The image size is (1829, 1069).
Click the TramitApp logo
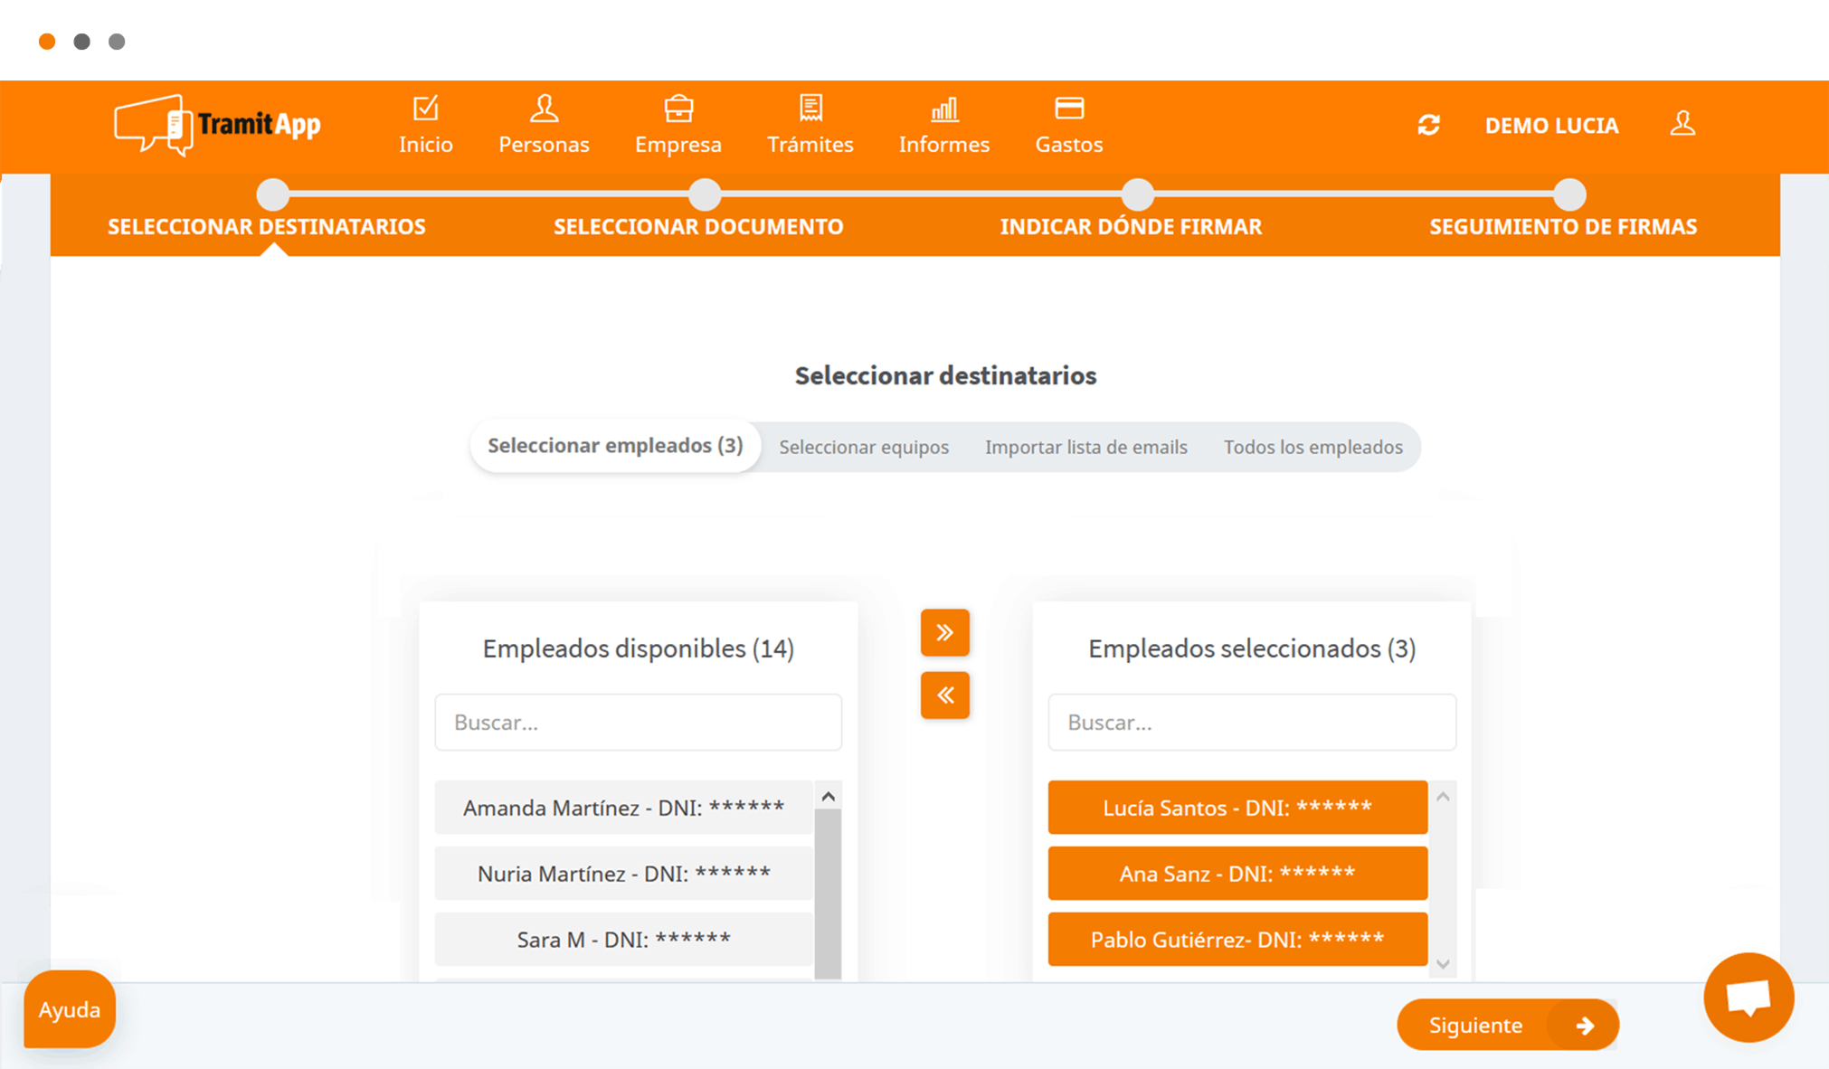click(x=217, y=125)
